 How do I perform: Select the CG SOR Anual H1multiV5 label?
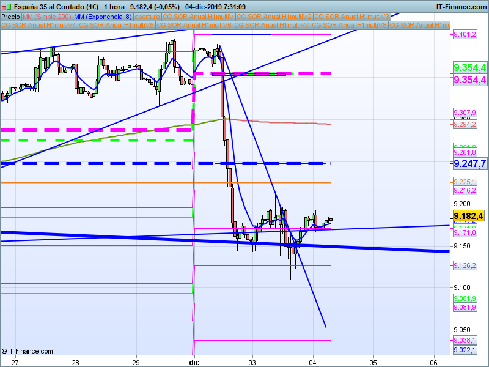coord(117,25)
